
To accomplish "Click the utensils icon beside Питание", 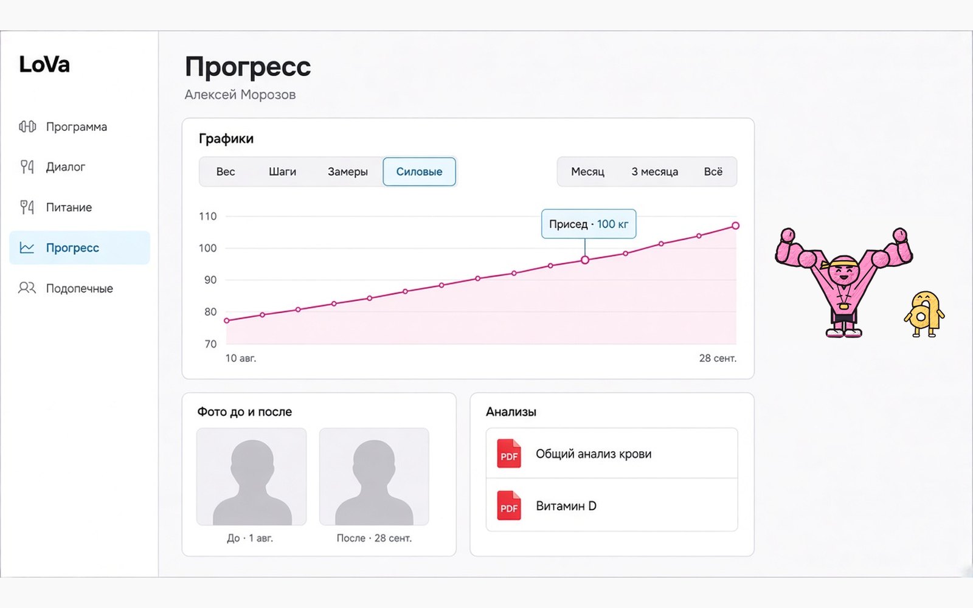I will [27, 207].
